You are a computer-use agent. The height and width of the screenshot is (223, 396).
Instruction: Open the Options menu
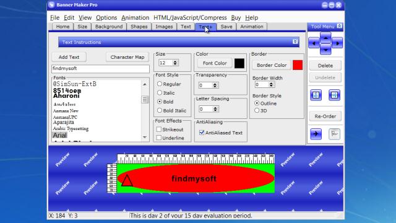[x=106, y=18]
